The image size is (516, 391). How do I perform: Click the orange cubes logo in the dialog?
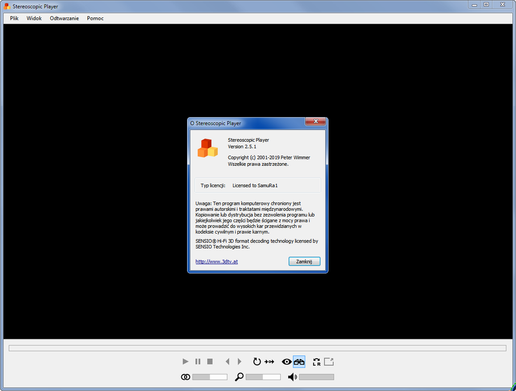click(208, 148)
